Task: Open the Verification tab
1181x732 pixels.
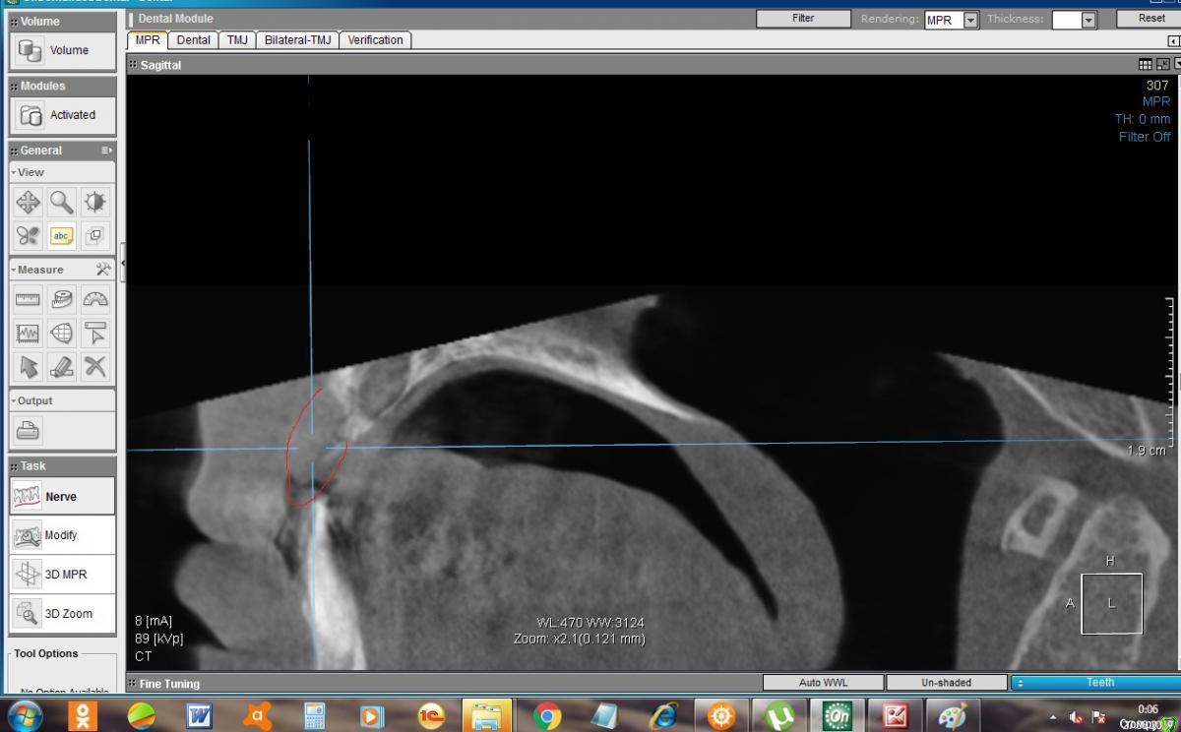Action: (x=375, y=40)
